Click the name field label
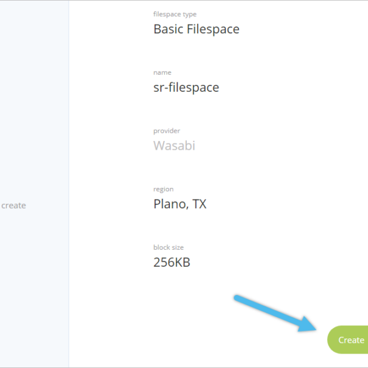Viewport: 368px width, 368px height. pos(162,72)
